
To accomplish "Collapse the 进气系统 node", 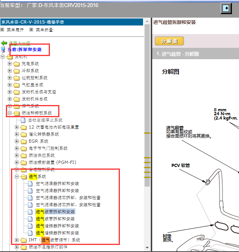I will pyautogui.click(x=17, y=177).
